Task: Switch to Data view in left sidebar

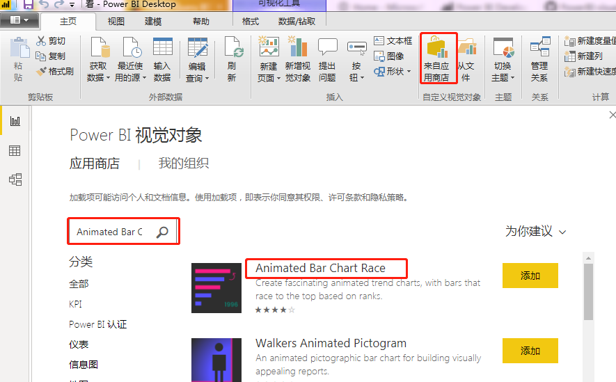Action: tap(15, 150)
